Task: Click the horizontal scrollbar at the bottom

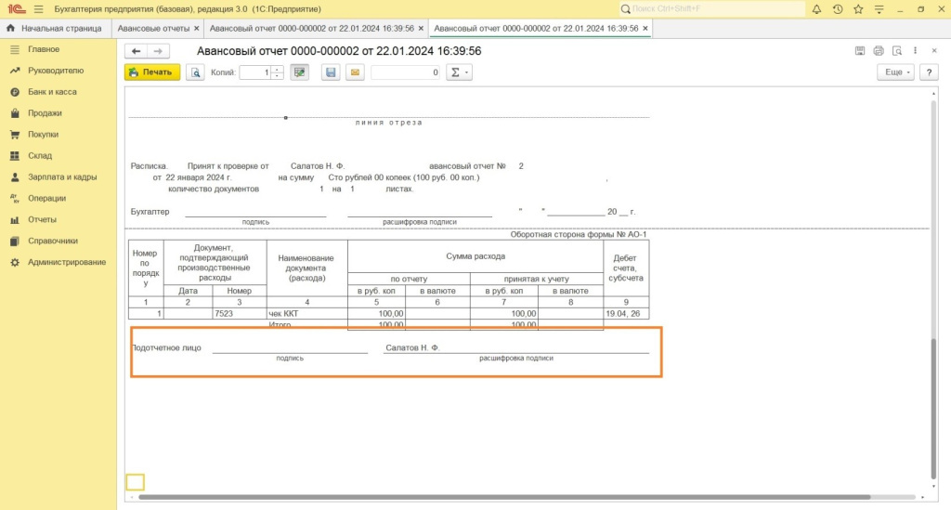Action: click(502, 497)
